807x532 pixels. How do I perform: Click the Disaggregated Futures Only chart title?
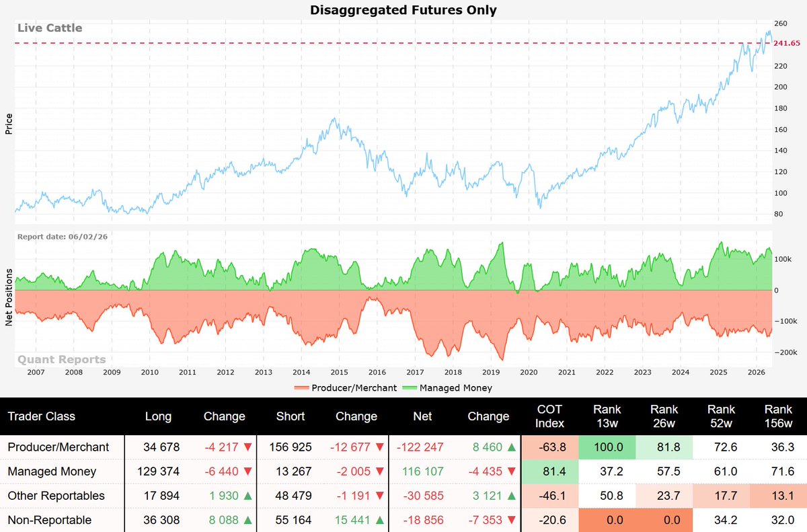(403, 9)
